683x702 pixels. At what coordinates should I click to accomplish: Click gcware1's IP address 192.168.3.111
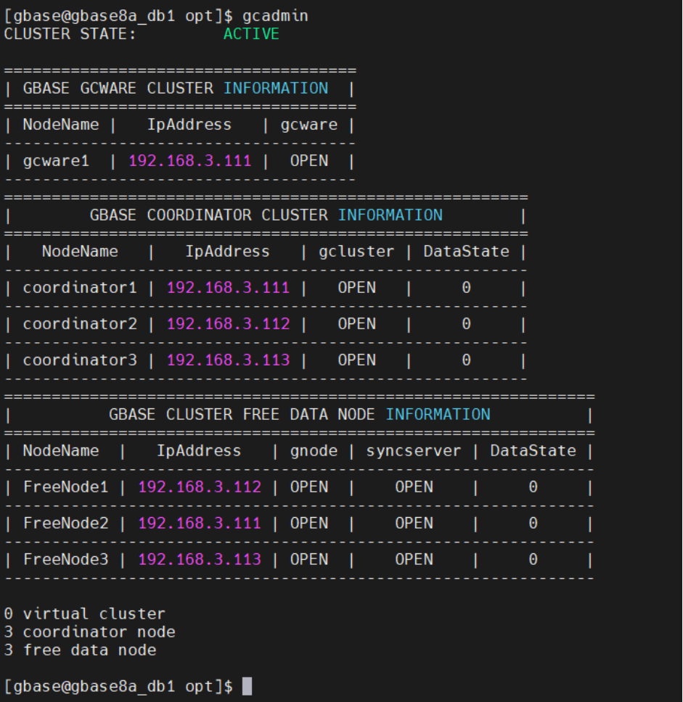pos(190,160)
